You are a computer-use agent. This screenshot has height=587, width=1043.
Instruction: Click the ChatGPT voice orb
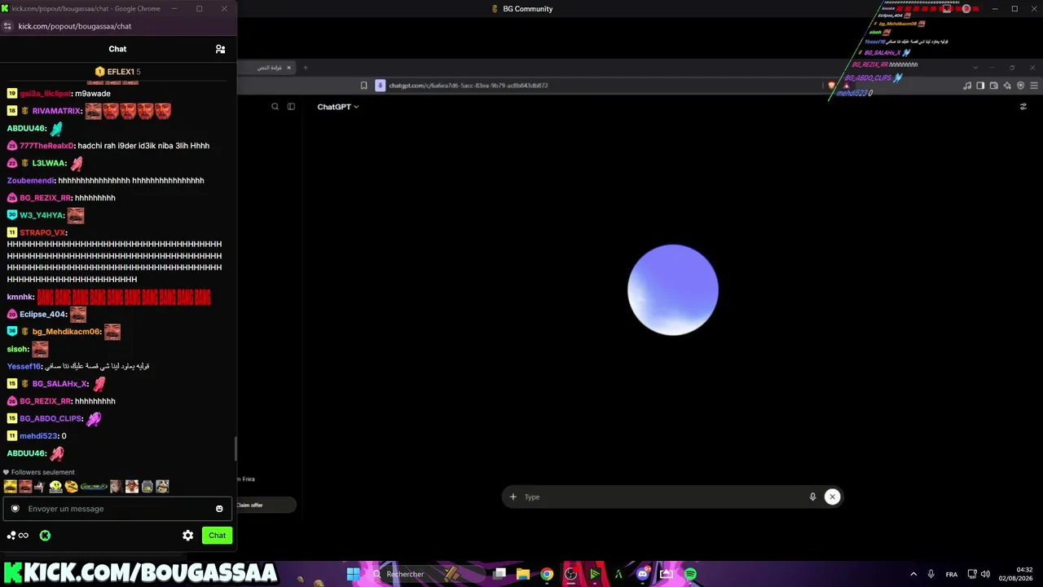[x=673, y=289]
